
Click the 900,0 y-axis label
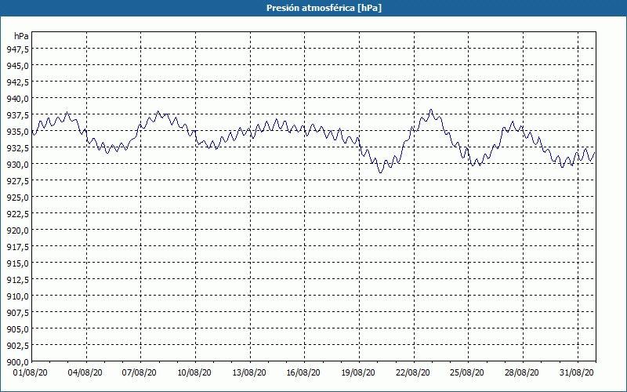click(x=17, y=362)
